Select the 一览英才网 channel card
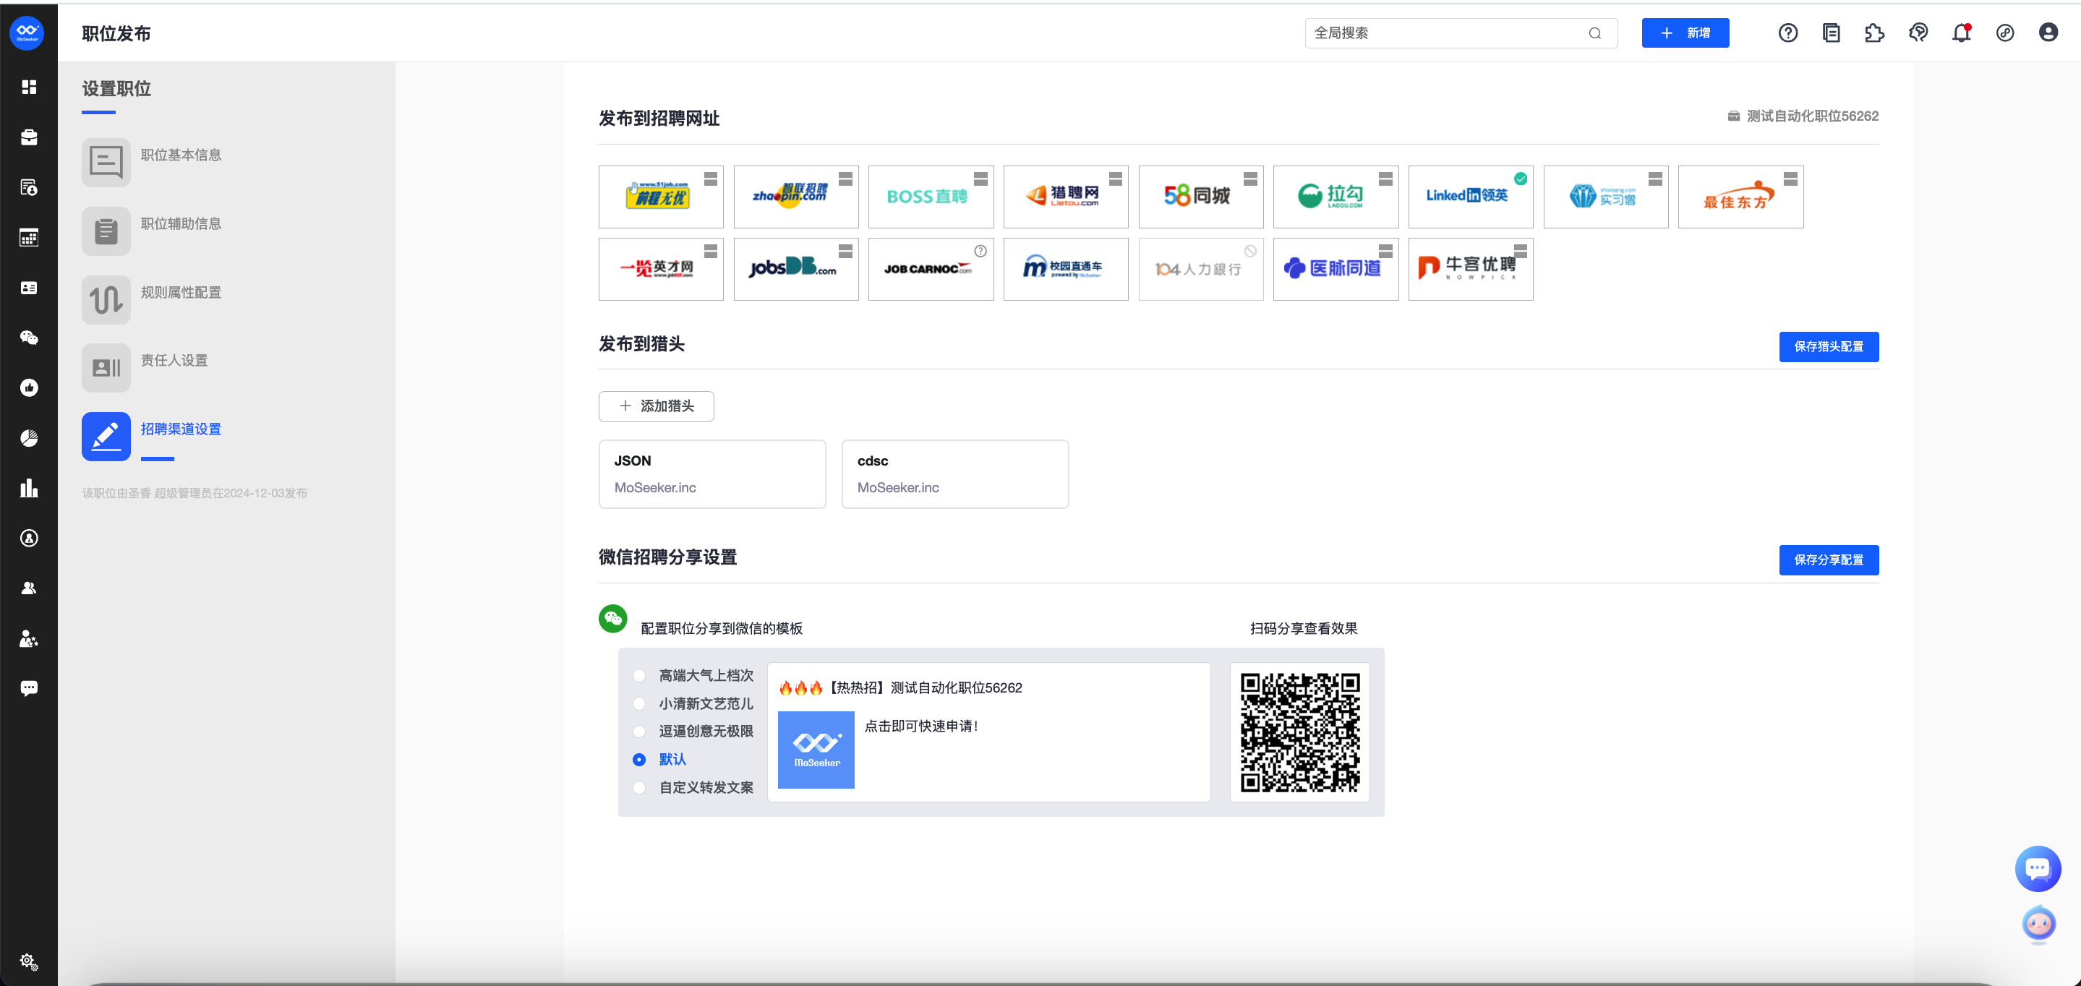 (x=661, y=269)
